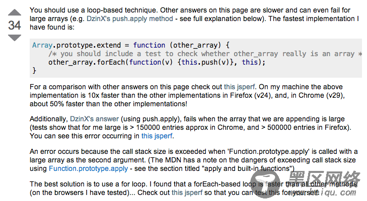Screen dimensions: 367x201
Task: Open the jsperf link in the comparison paragraph
Action: click(239, 87)
